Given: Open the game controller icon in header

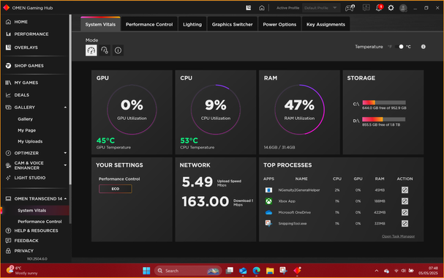Looking at the screenshot, I should (350, 7).
